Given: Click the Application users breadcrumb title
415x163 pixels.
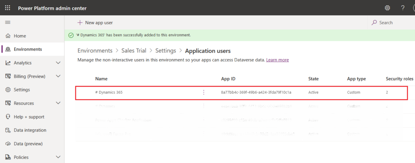Looking at the screenshot, I should [x=208, y=51].
